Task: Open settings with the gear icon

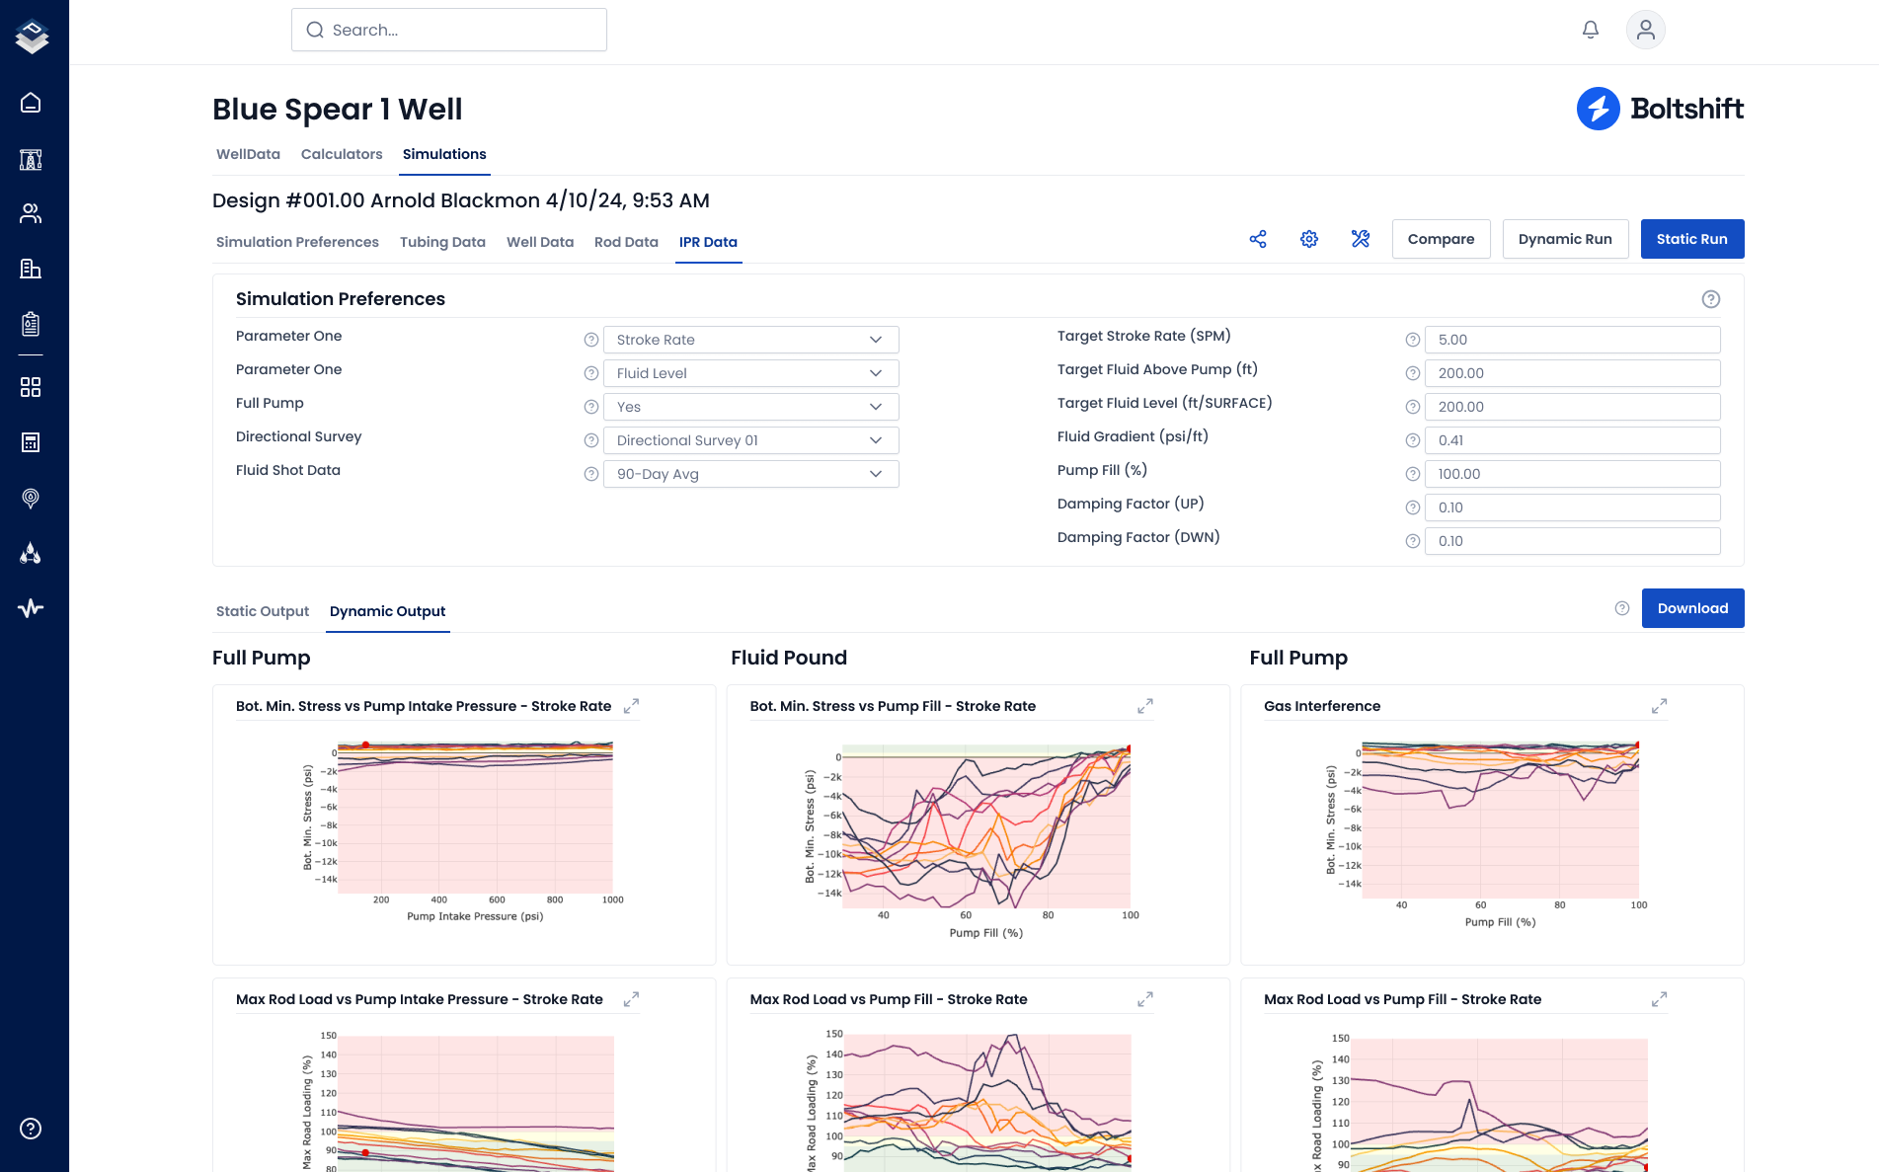Action: 1309,239
